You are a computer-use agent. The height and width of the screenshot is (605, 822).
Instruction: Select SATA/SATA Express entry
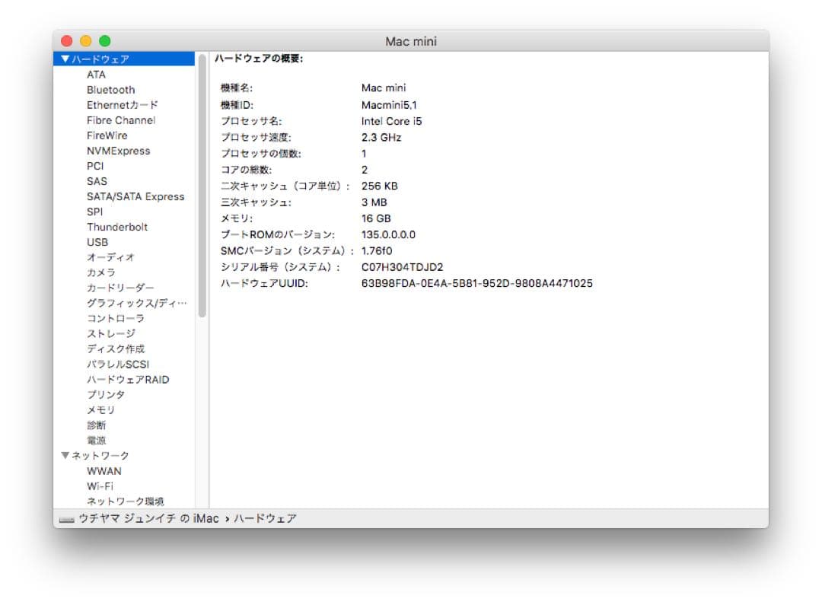(135, 196)
